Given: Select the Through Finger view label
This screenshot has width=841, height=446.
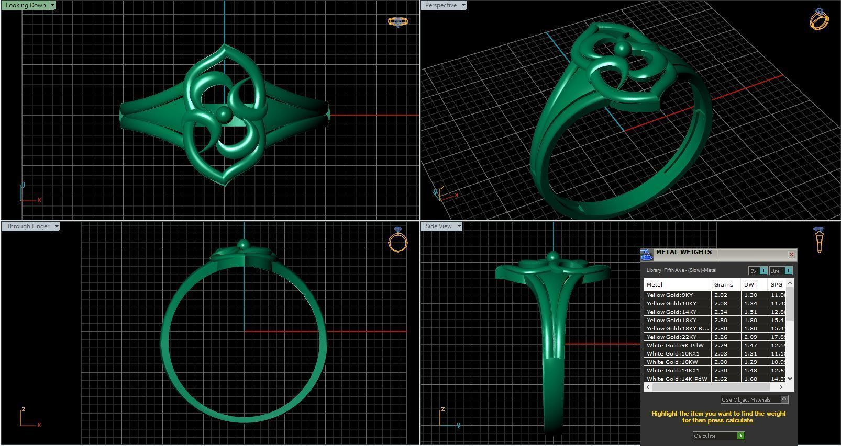Looking at the screenshot, I should click(28, 226).
